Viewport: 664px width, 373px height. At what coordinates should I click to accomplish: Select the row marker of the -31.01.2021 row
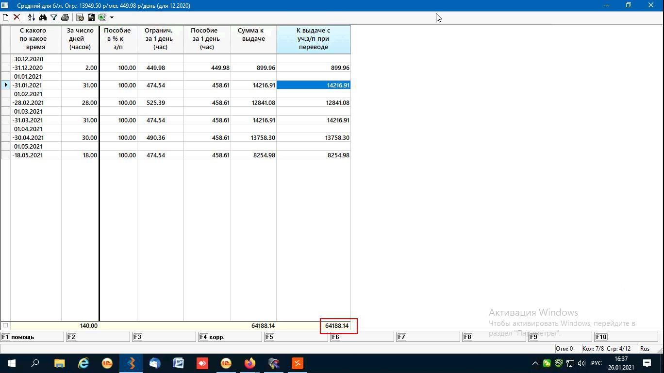tap(5, 85)
